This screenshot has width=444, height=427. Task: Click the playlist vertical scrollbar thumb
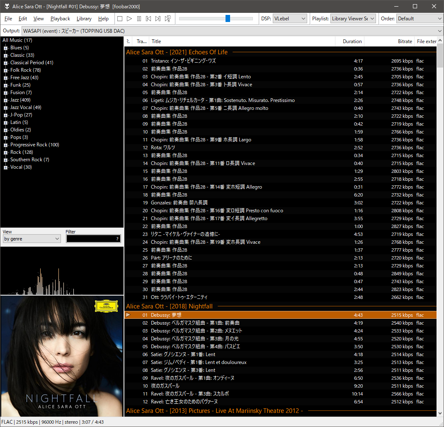(440, 56)
